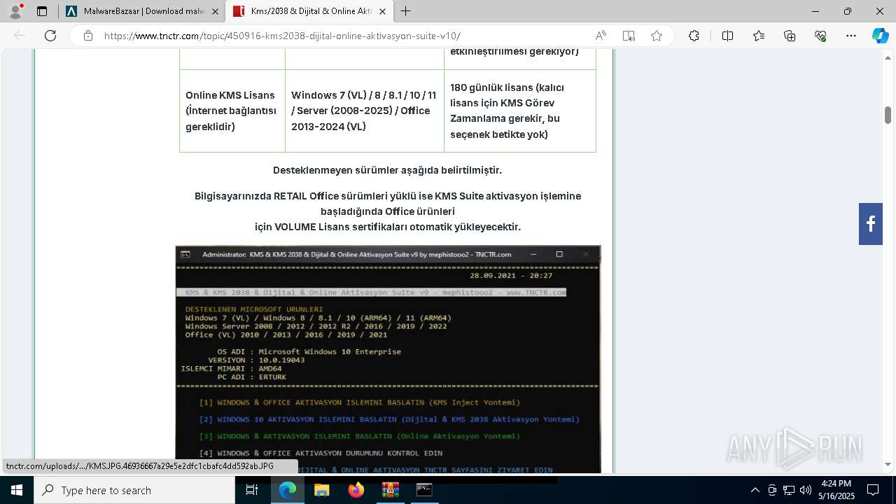Select the 'Online KMS Lisans' table cell
Image resolution: width=896 pixels, height=504 pixels.
click(x=232, y=111)
